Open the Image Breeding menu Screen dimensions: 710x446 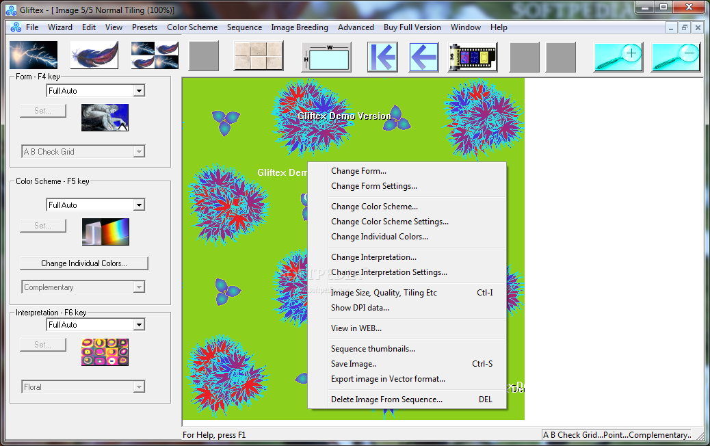pyautogui.click(x=300, y=27)
